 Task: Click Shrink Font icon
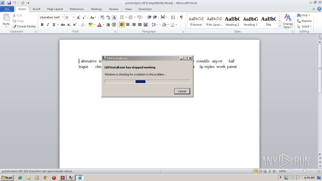pyautogui.click(x=84, y=17)
